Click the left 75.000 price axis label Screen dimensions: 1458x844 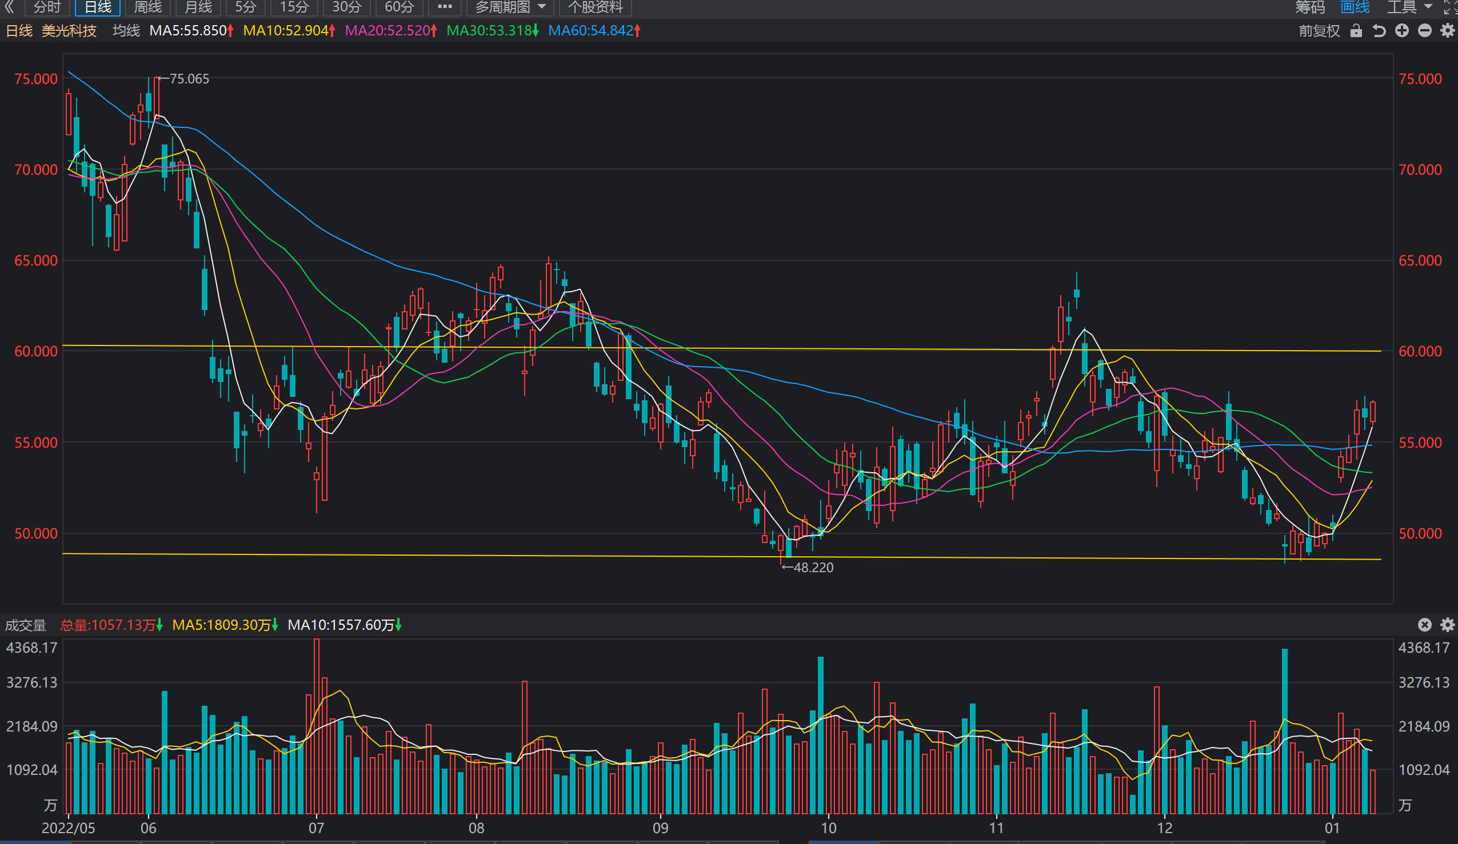coord(36,79)
